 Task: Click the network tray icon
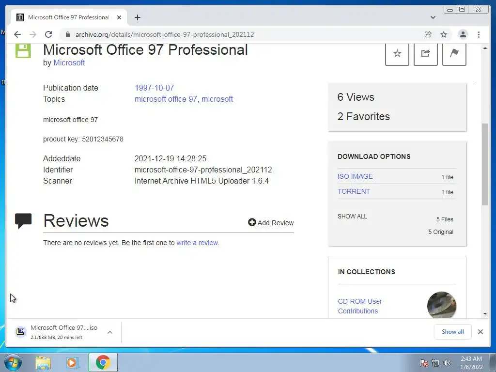435,363
